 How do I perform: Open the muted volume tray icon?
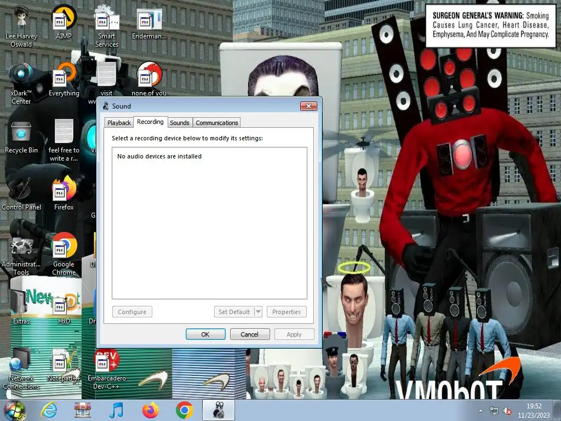507,411
